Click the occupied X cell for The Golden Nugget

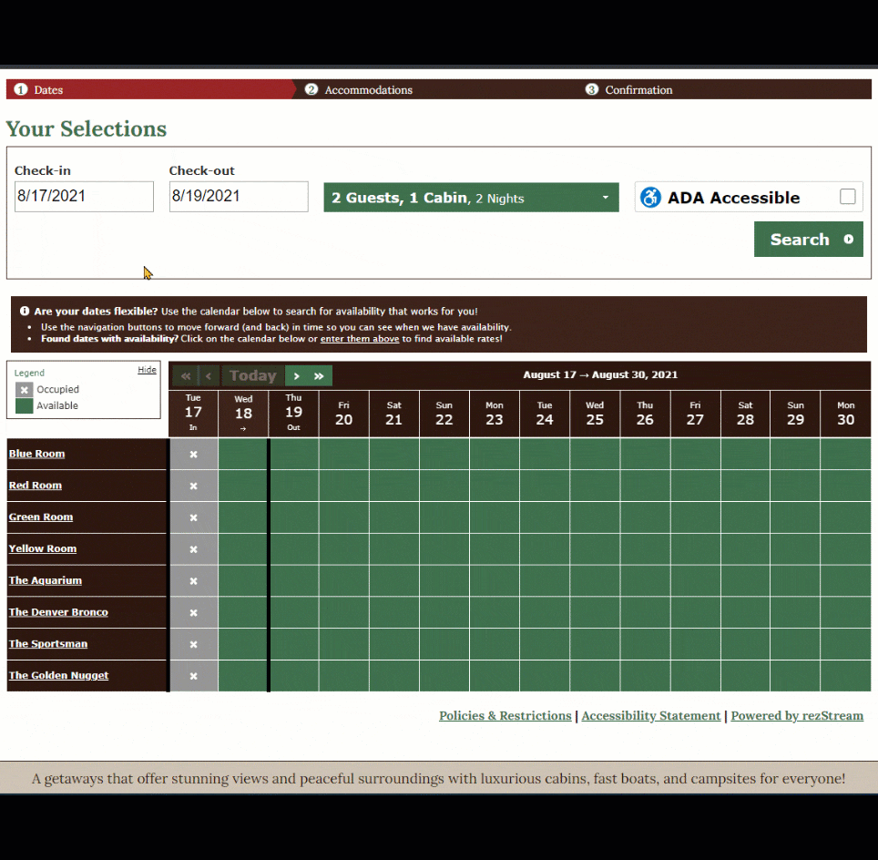pyautogui.click(x=193, y=676)
